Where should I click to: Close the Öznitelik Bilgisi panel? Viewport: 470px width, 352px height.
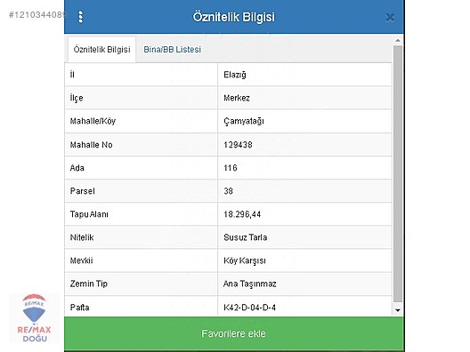[x=390, y=18]
